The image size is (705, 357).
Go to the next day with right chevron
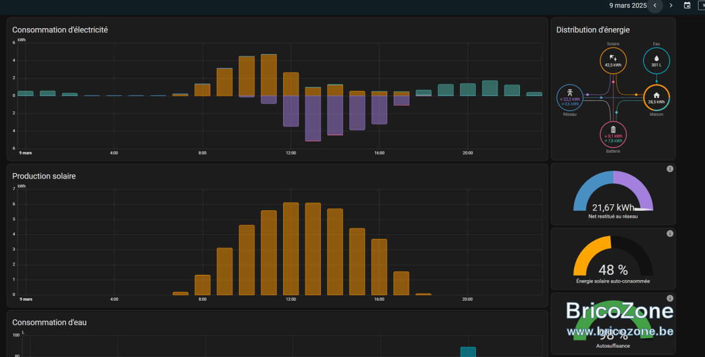pos(671,5)
